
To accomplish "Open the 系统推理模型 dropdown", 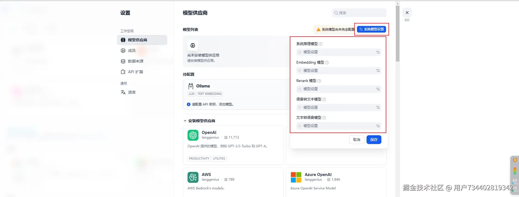I will 339,52.
